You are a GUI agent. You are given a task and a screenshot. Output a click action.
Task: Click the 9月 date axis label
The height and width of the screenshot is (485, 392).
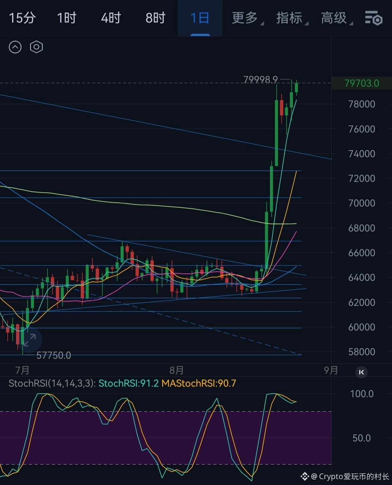pyautogui.click(x=331, y=370)
